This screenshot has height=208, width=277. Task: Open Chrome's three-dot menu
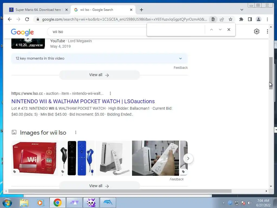point(267,19)
